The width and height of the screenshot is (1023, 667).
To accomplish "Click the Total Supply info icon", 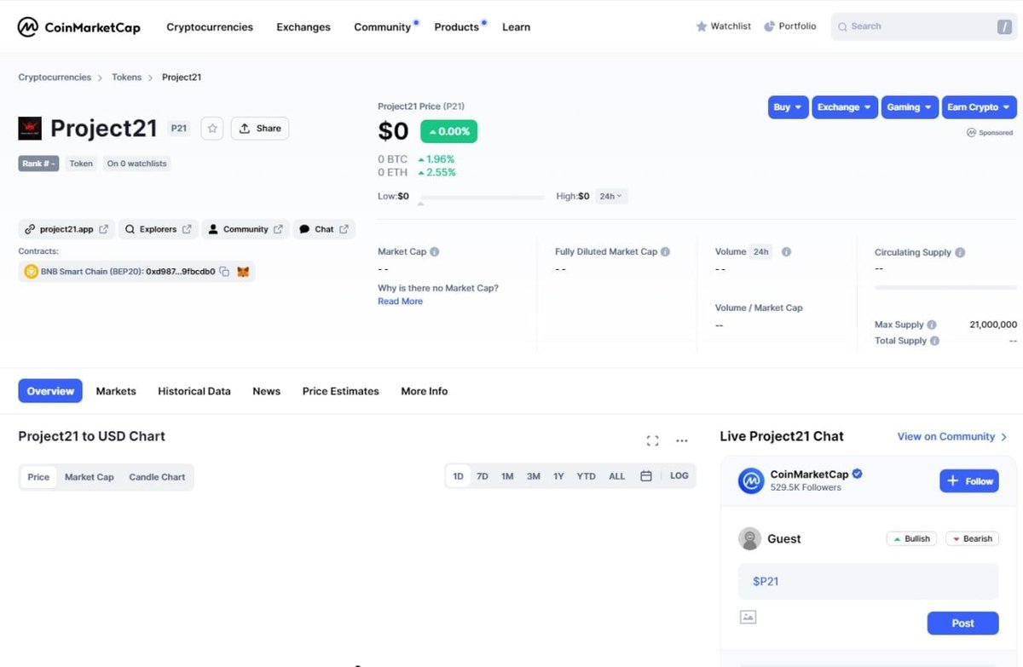I will pyautogui.click(x=935, y=341).
